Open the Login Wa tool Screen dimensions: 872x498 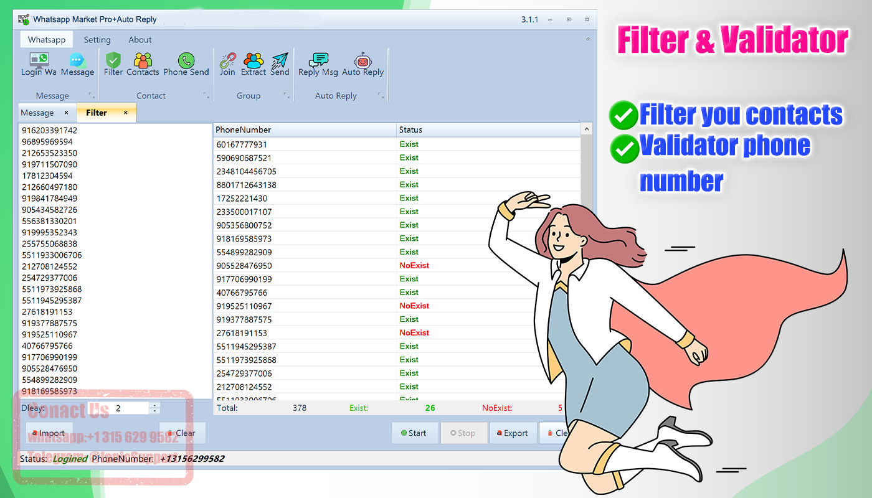[x=39, y=65]
